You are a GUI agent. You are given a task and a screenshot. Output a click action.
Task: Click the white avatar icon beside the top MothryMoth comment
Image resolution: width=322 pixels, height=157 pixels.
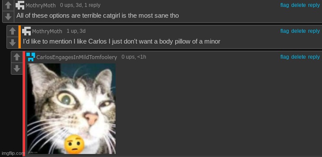coord(20,5)
